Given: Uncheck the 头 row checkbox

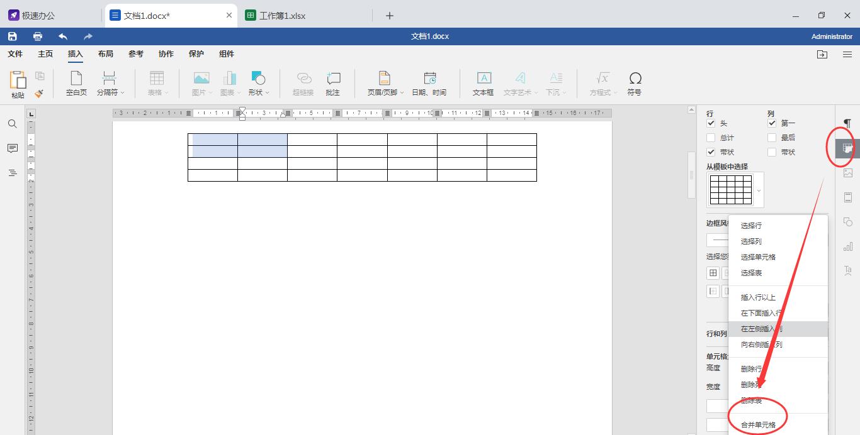Looking at the screenshot, I should pos(711,123).
